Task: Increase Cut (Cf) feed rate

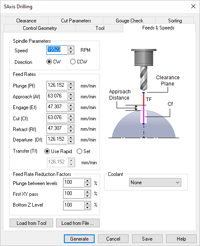Action: tap(71, 116)
